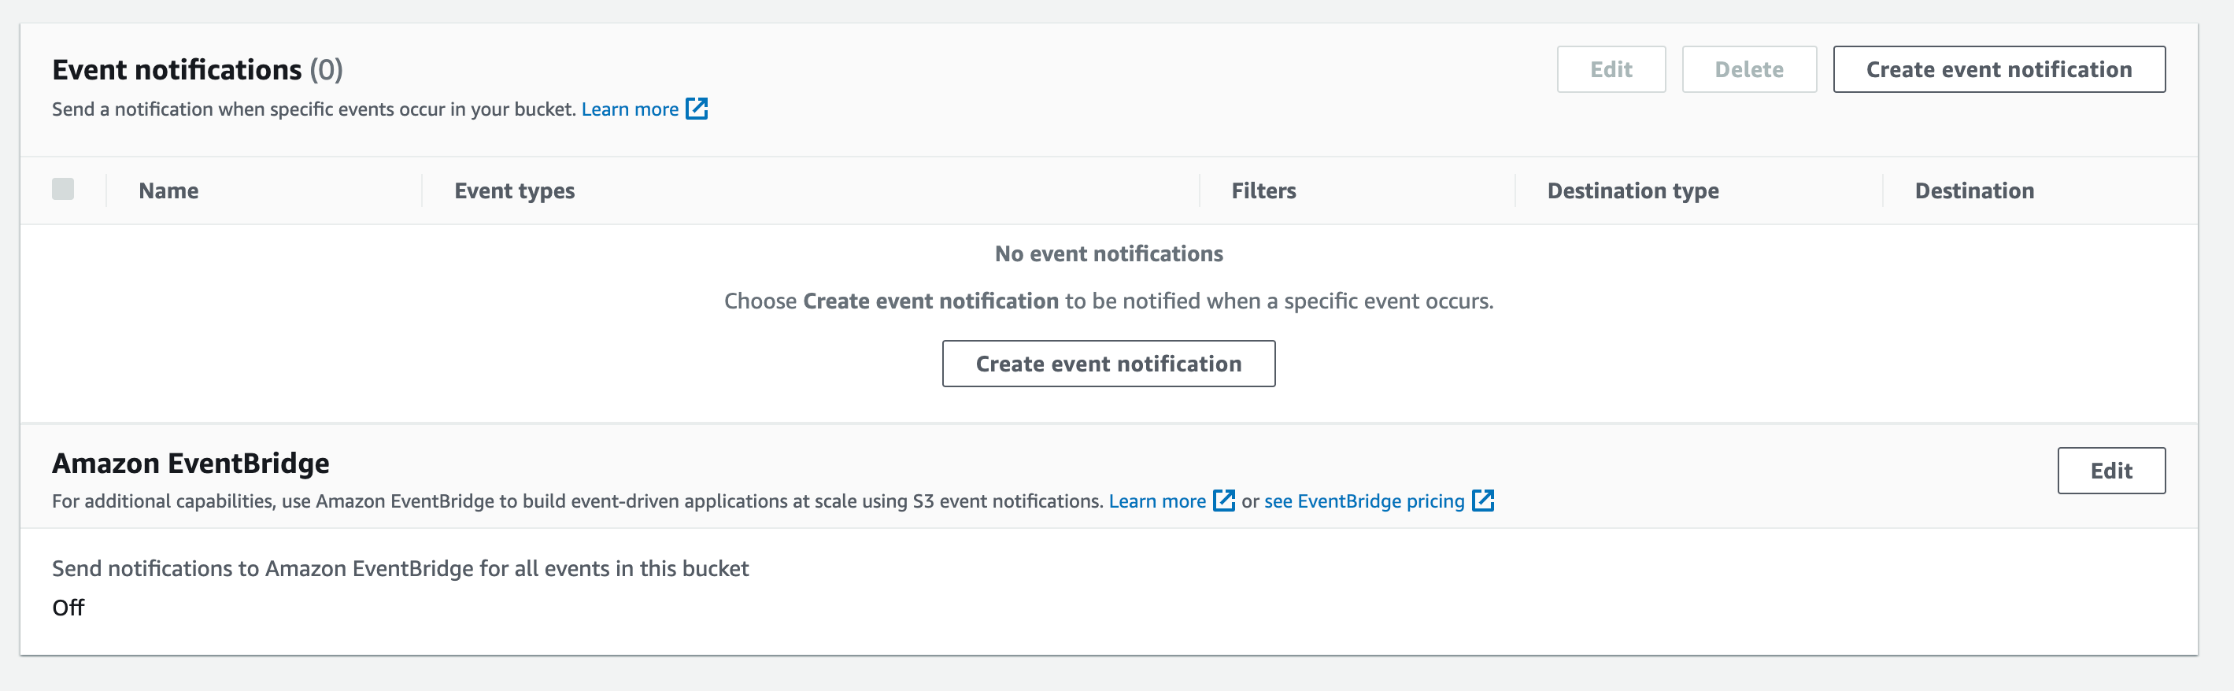The image size is (2234, 691).
Task: Click the Create event notification button below the empty table message
Action: tap(1108, 364)
